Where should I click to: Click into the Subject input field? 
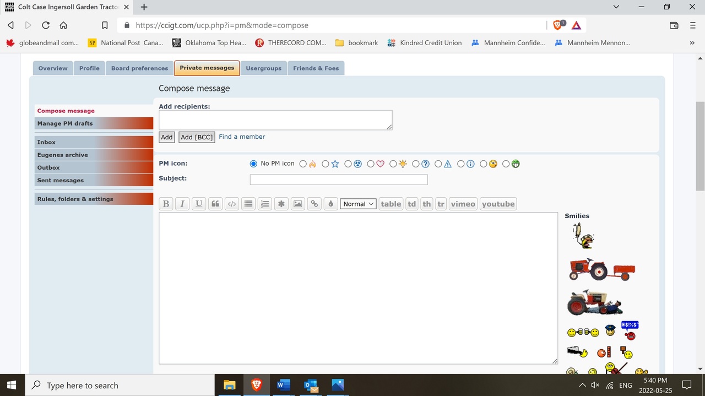coord(339,180)
